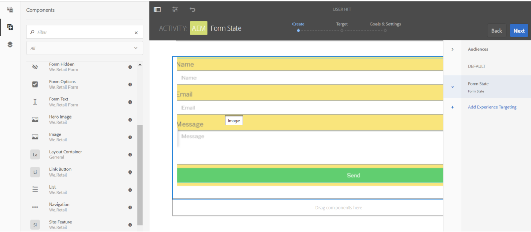Clear the Filter field with X

click(136, 33)
